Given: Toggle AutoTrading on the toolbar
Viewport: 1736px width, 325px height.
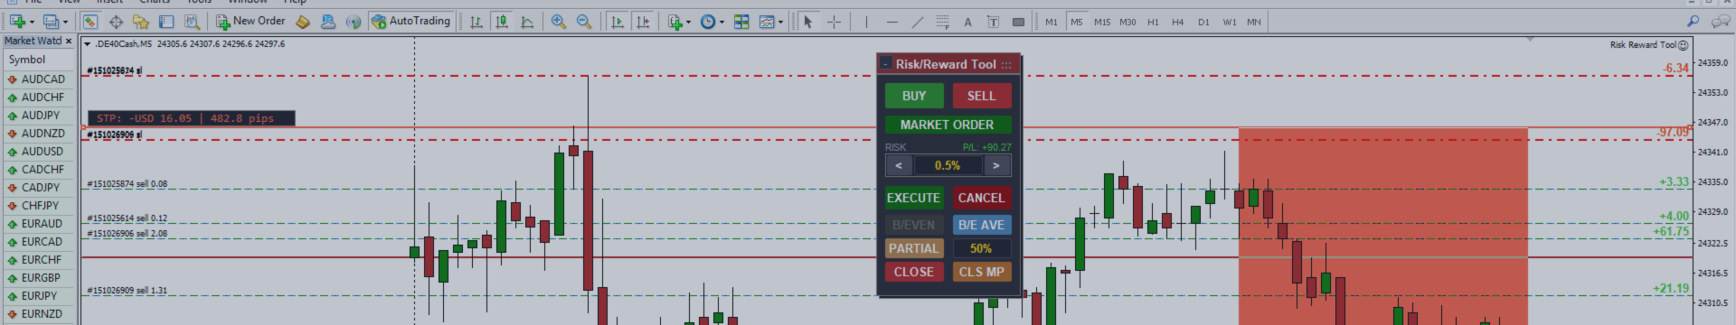Looking at the screenshot, I should 411,22.
